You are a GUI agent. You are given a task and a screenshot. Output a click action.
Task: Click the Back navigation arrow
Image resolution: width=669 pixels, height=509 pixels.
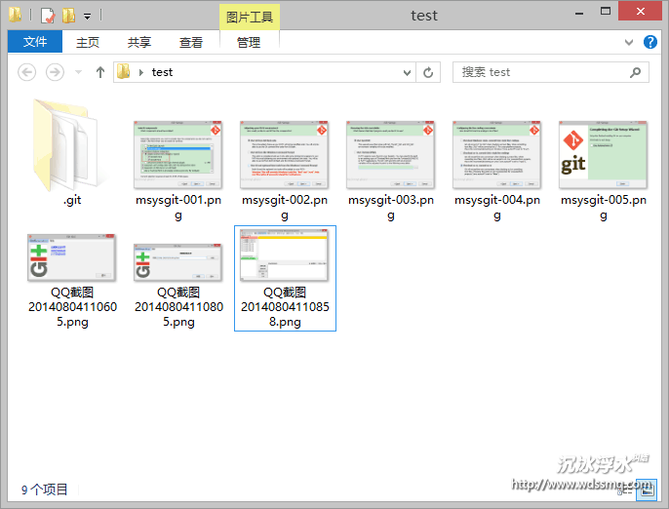(x=27, y=72)
